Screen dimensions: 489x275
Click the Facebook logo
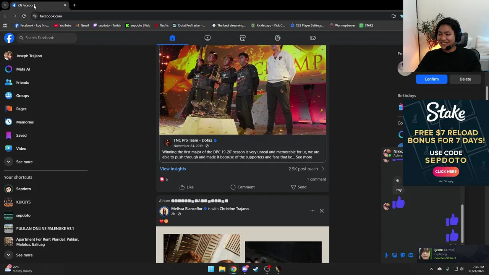[9, 38]
